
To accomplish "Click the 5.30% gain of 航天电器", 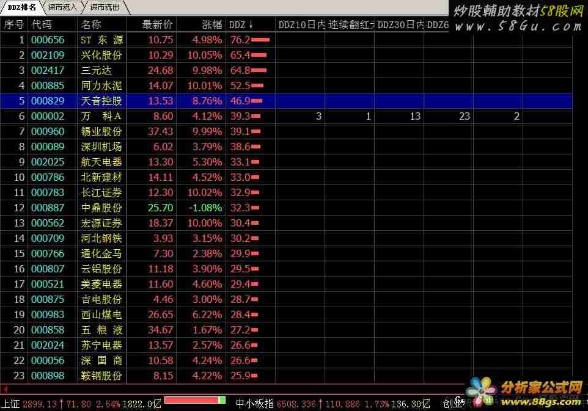I will (x=207, y=162).
